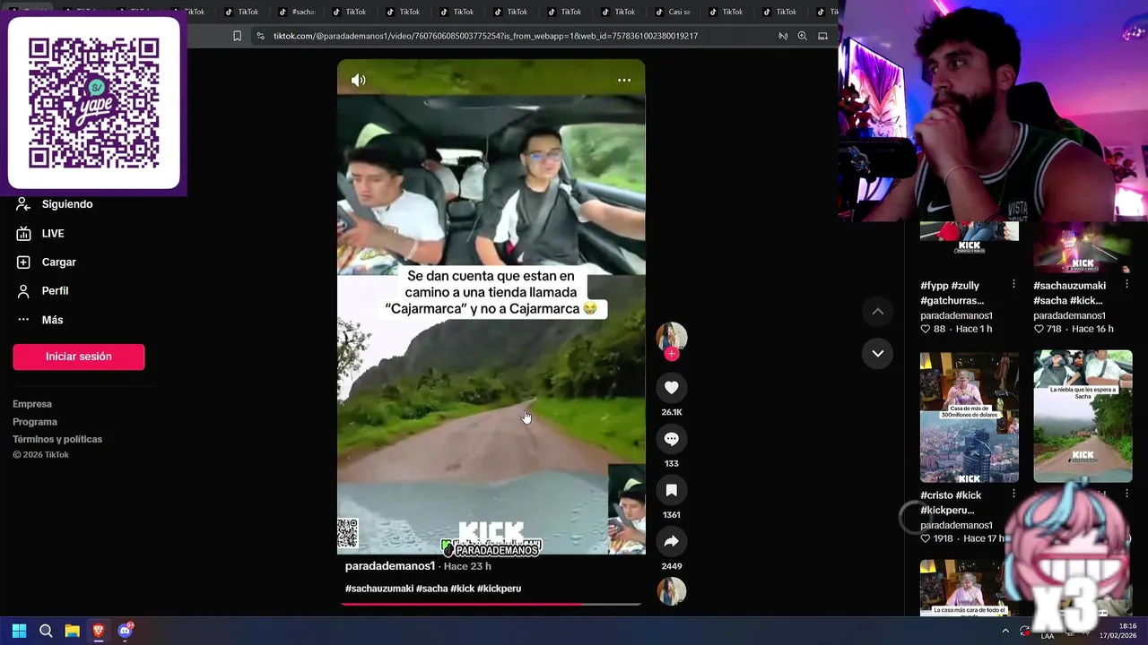Open paradademanos1 under the #sachauzumaki #sacha video

[1069, 315]
